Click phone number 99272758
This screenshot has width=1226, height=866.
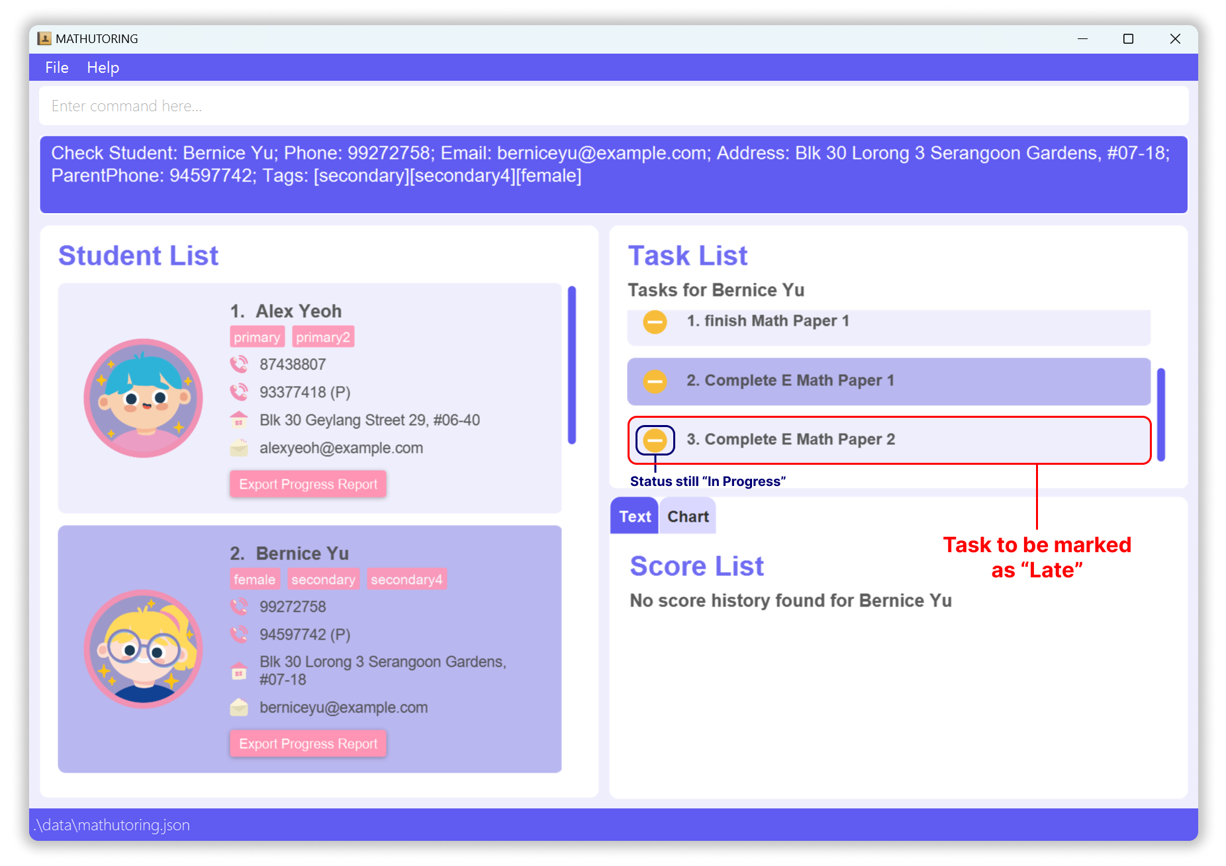pos(293,606)
